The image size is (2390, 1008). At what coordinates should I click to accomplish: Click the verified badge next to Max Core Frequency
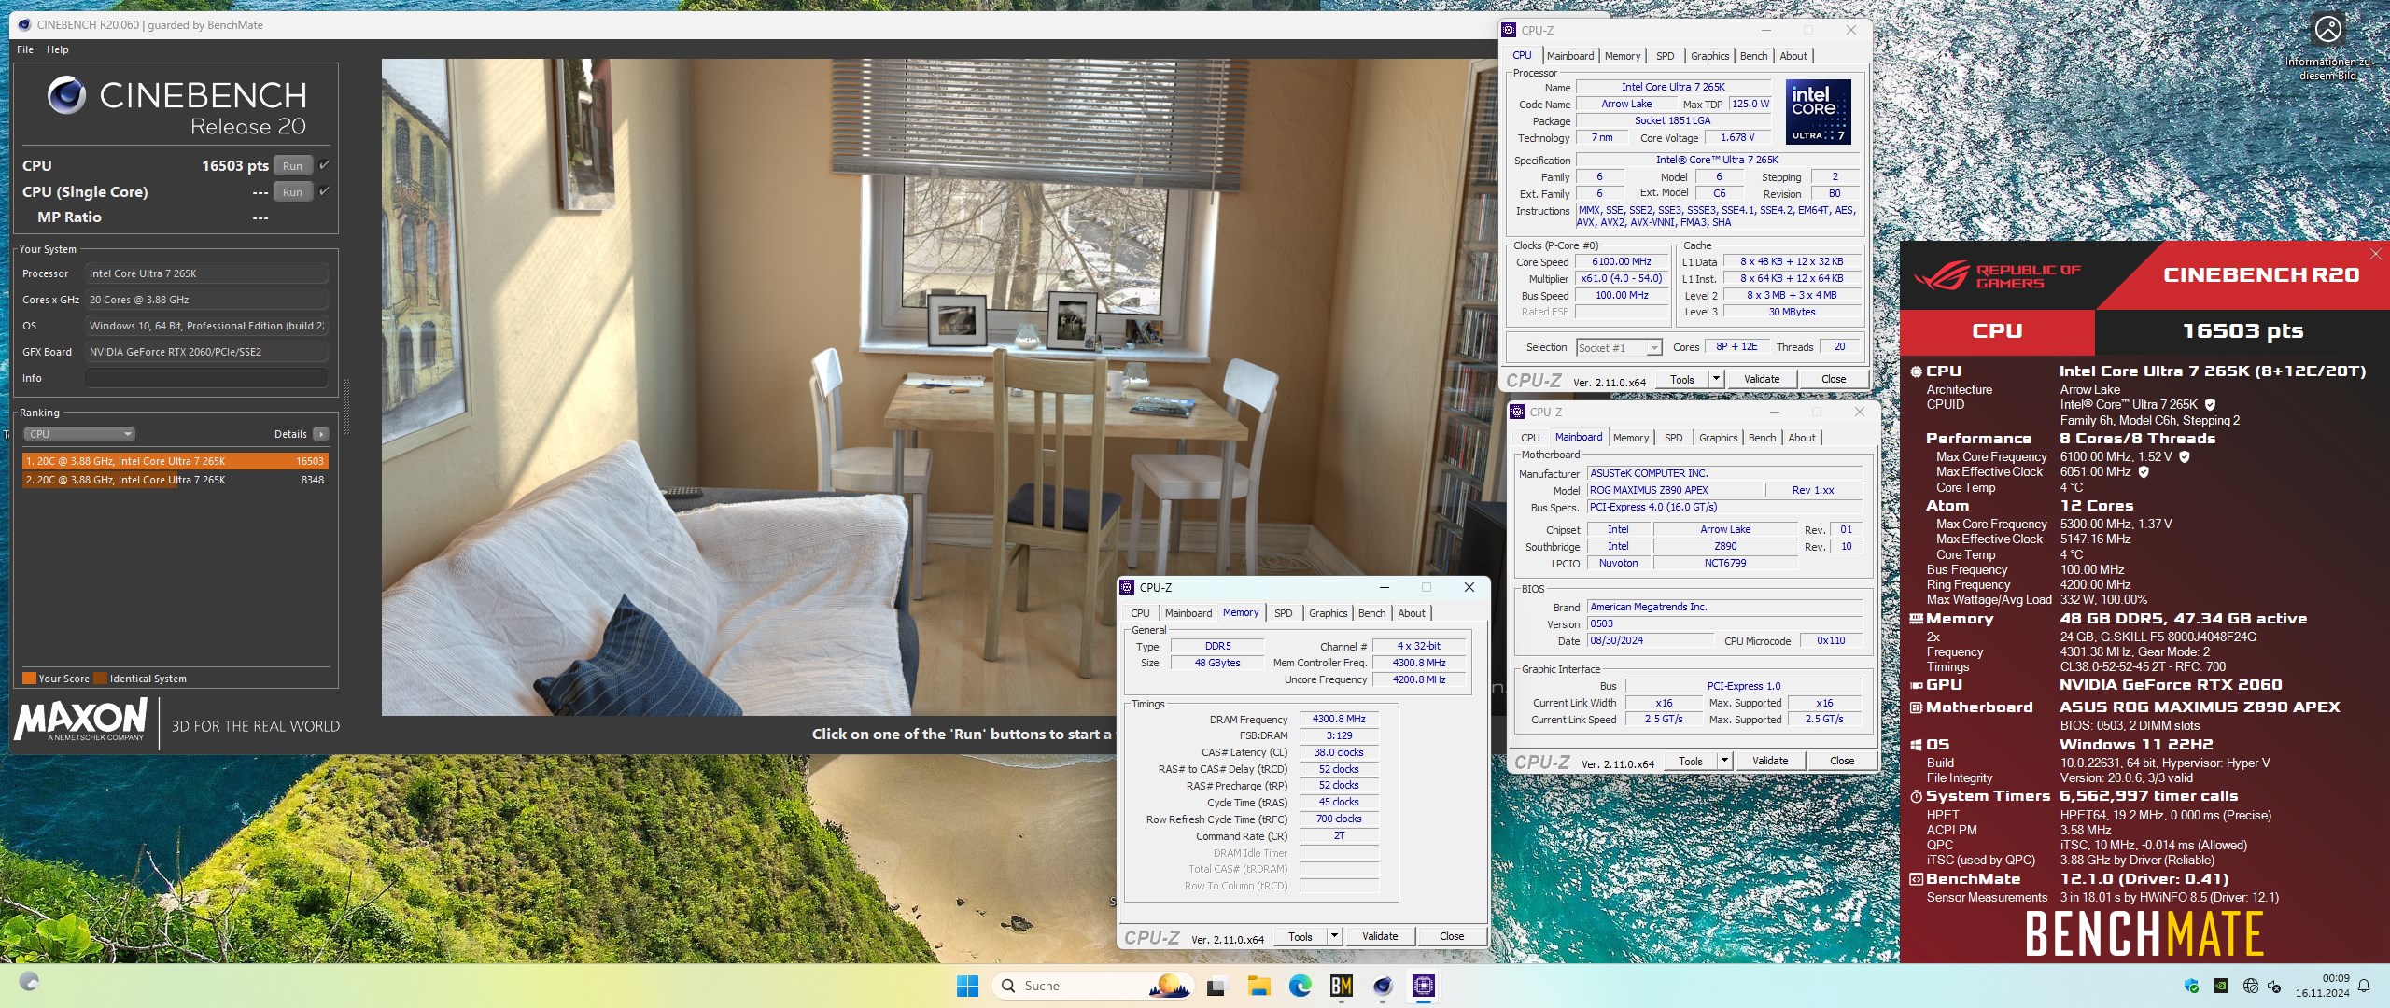point(2185,457)
